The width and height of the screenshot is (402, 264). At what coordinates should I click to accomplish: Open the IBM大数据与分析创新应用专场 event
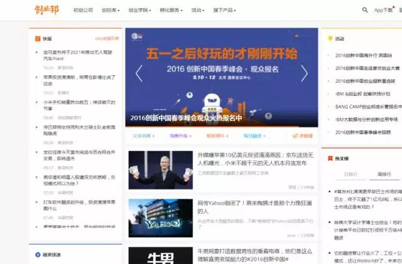tap(367, 119)
